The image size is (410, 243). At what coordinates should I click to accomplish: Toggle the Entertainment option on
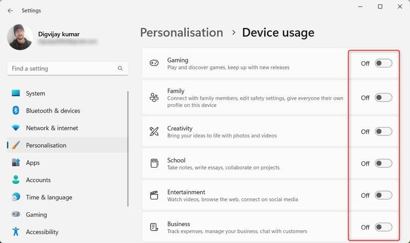pyautogui.click(x=383, y=195)
